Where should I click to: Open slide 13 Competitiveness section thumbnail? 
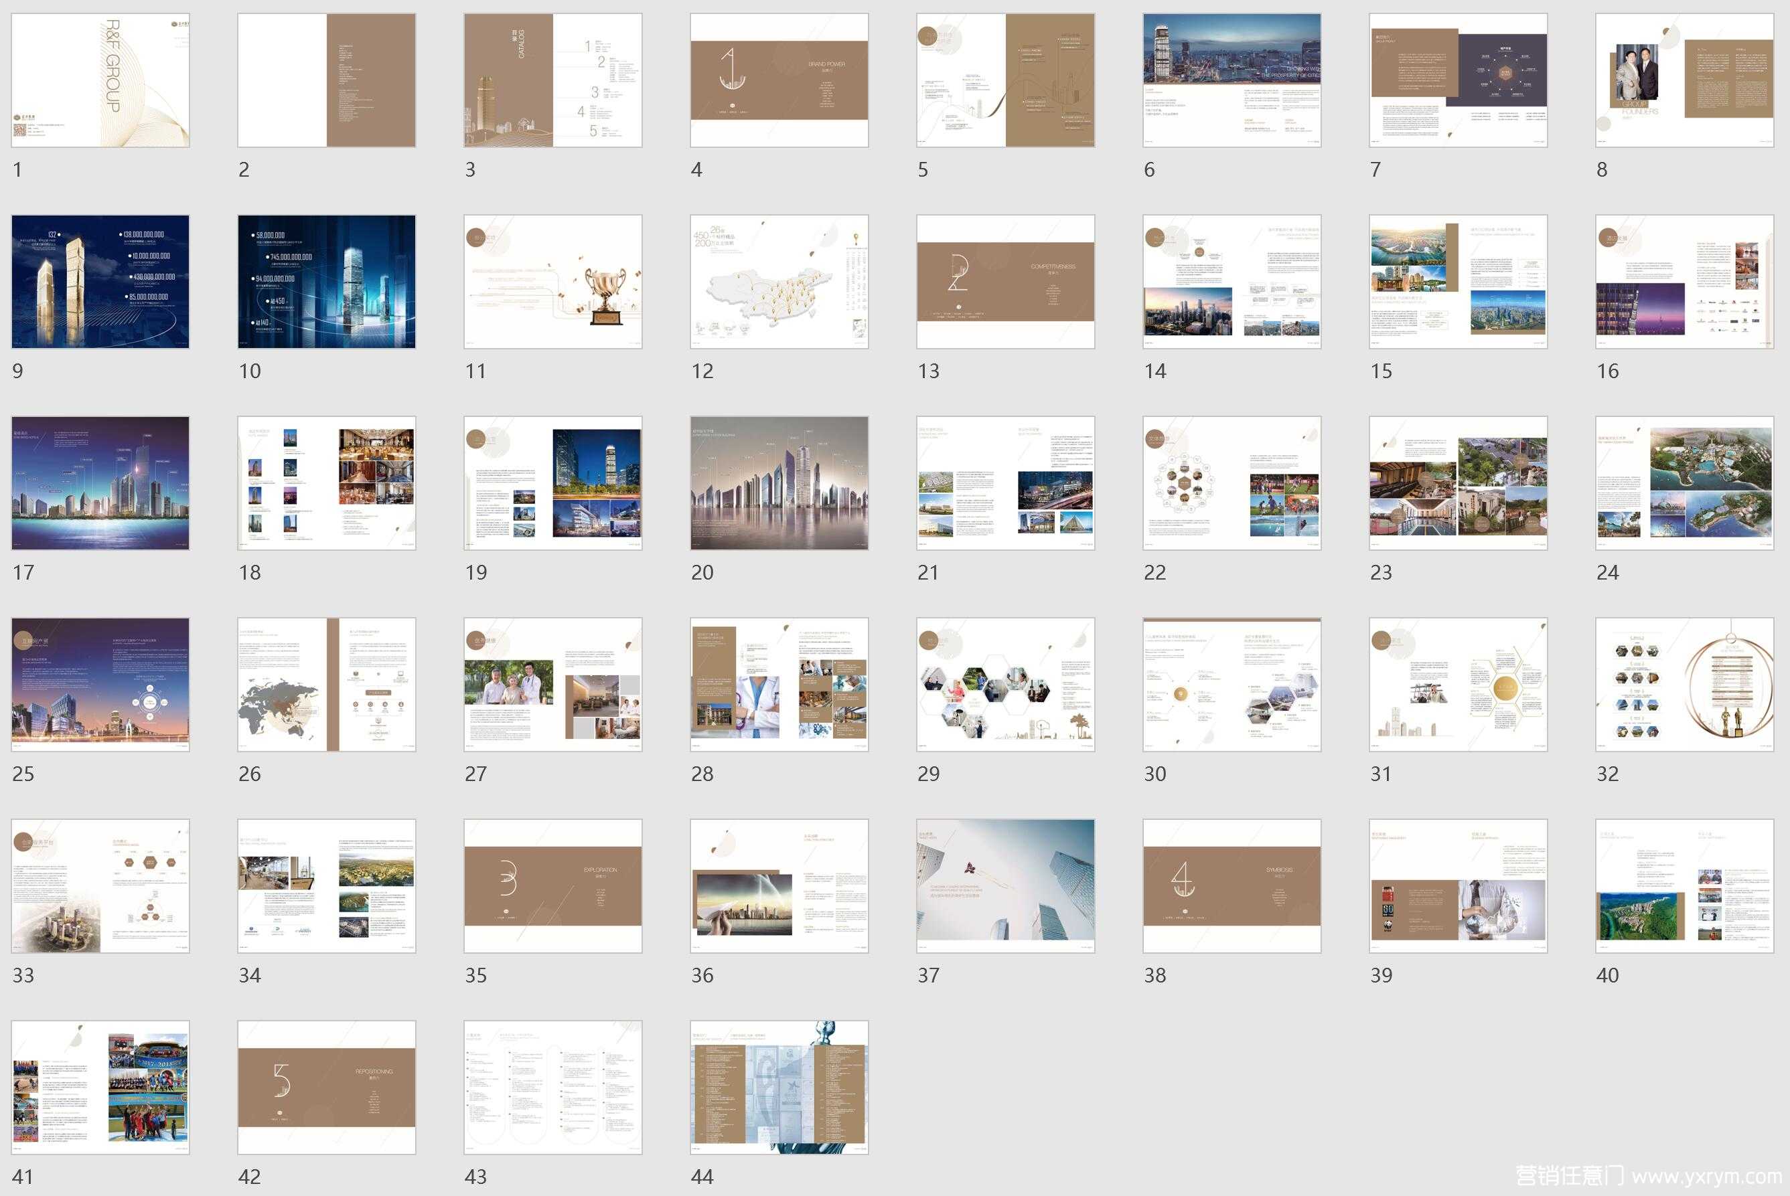point(1005,282)
